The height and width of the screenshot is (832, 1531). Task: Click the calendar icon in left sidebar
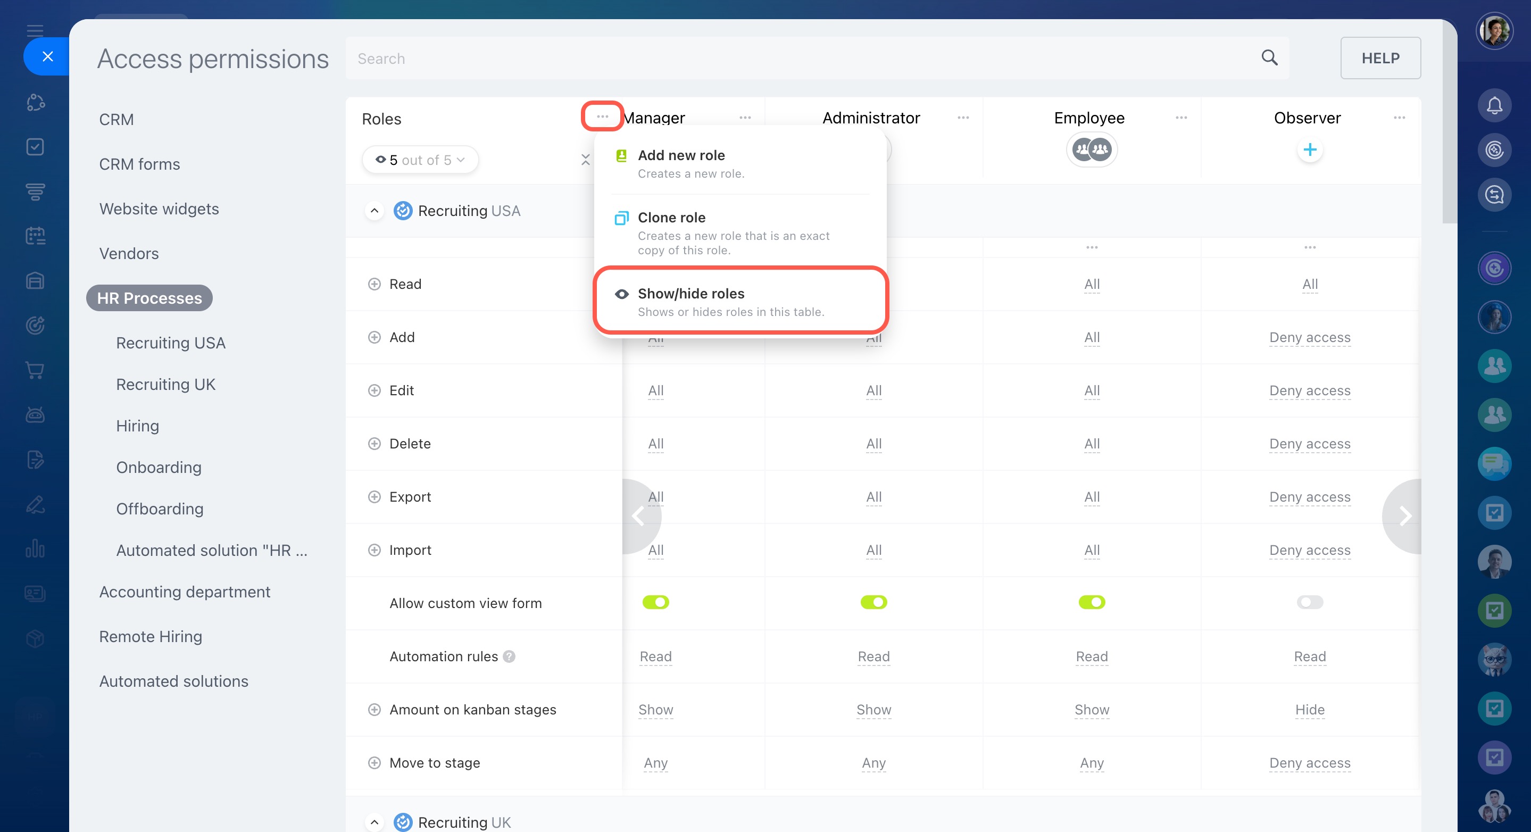coord(35,236)
